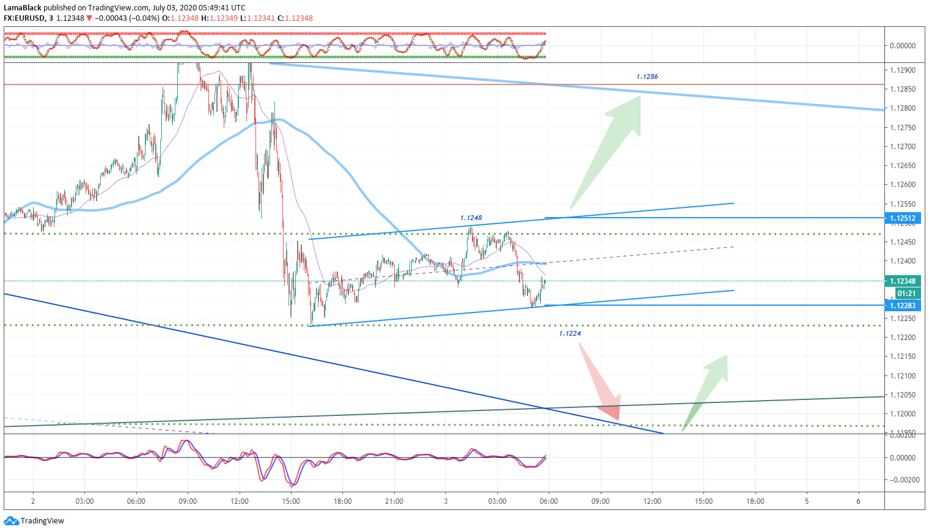Image resolution: width=929 pixels, height=532 pixels.
Task: Click the -0.00043 (-0.04%) change value
Action: [127, 18]
